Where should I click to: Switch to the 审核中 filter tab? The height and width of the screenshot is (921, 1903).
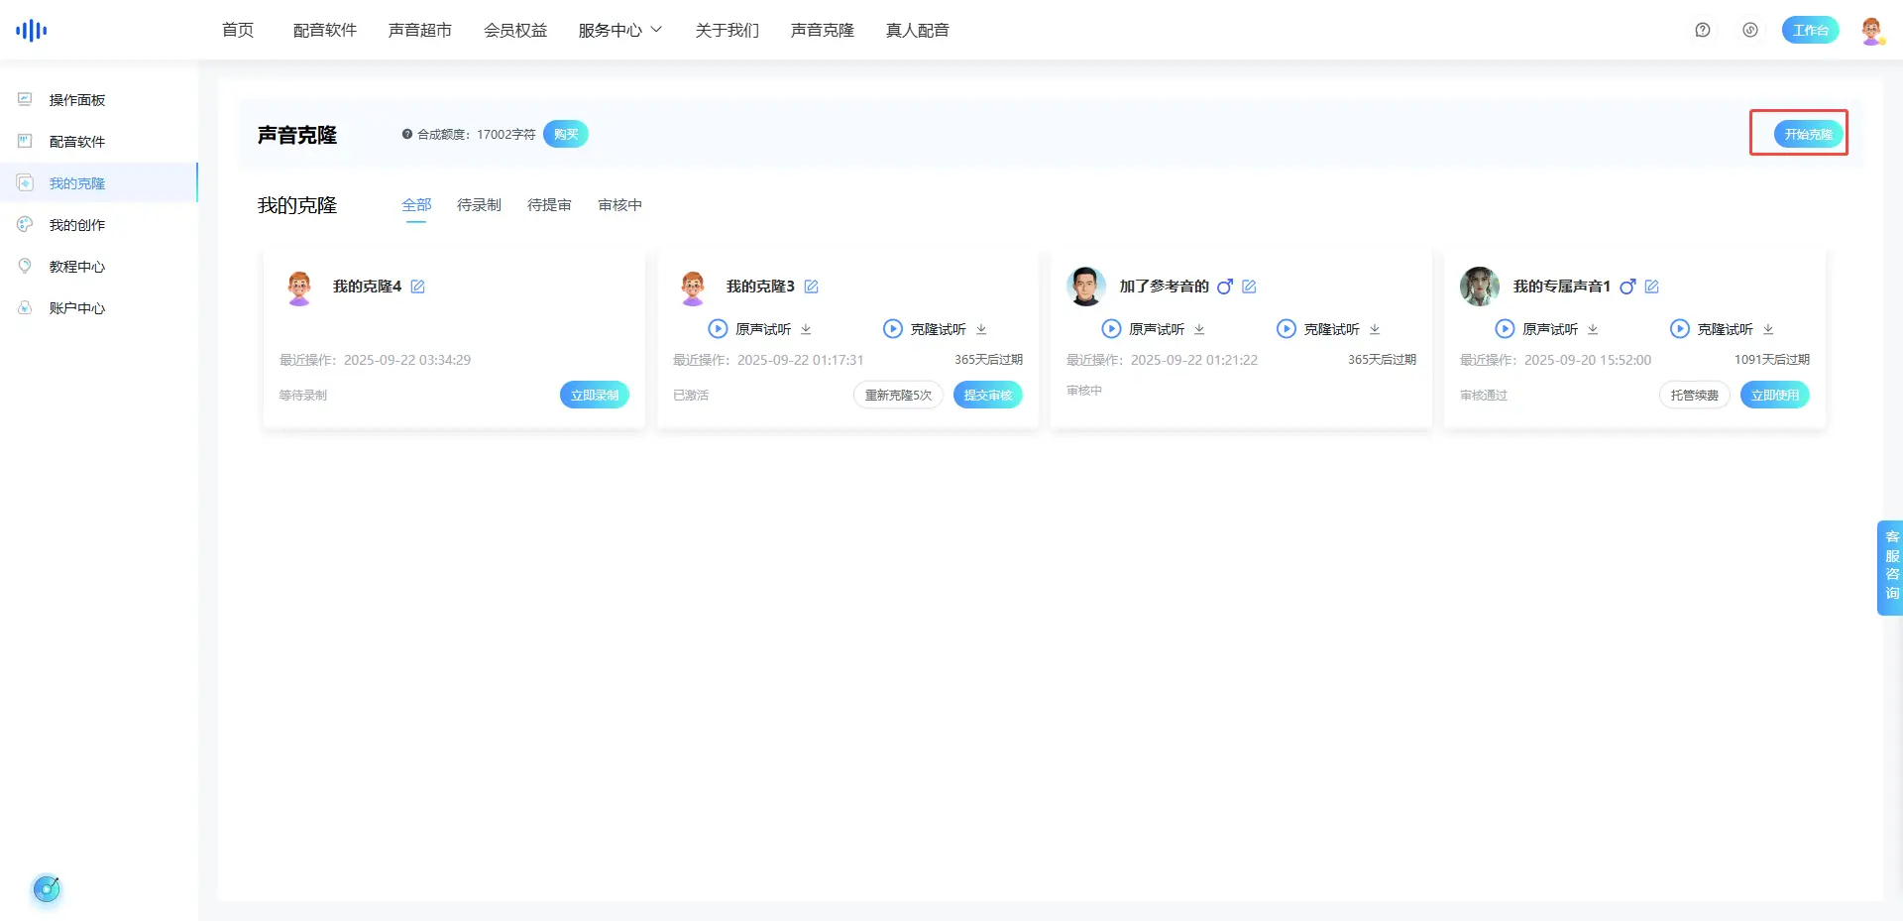point(619,205)
